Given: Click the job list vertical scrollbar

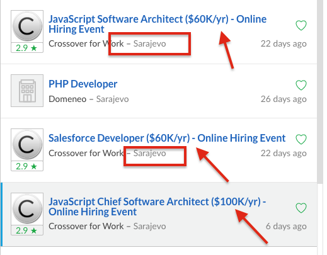Looking at the screenshot, I should click(x=320, y=92).
